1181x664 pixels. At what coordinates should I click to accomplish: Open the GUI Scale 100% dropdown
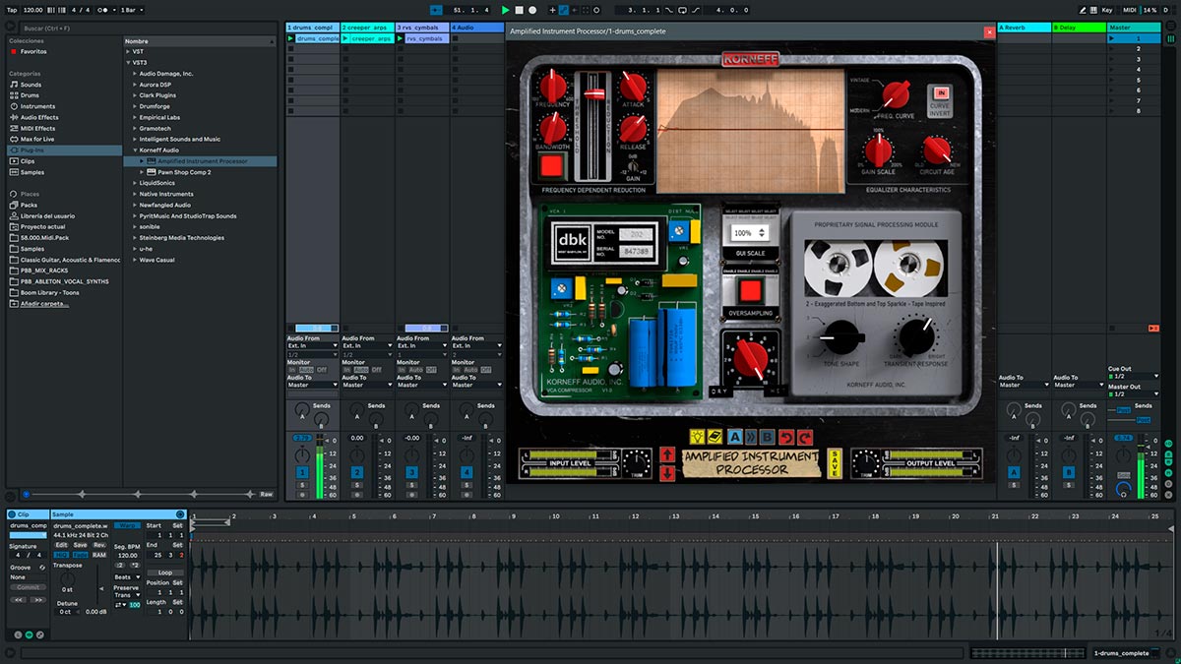click(749, 233)
